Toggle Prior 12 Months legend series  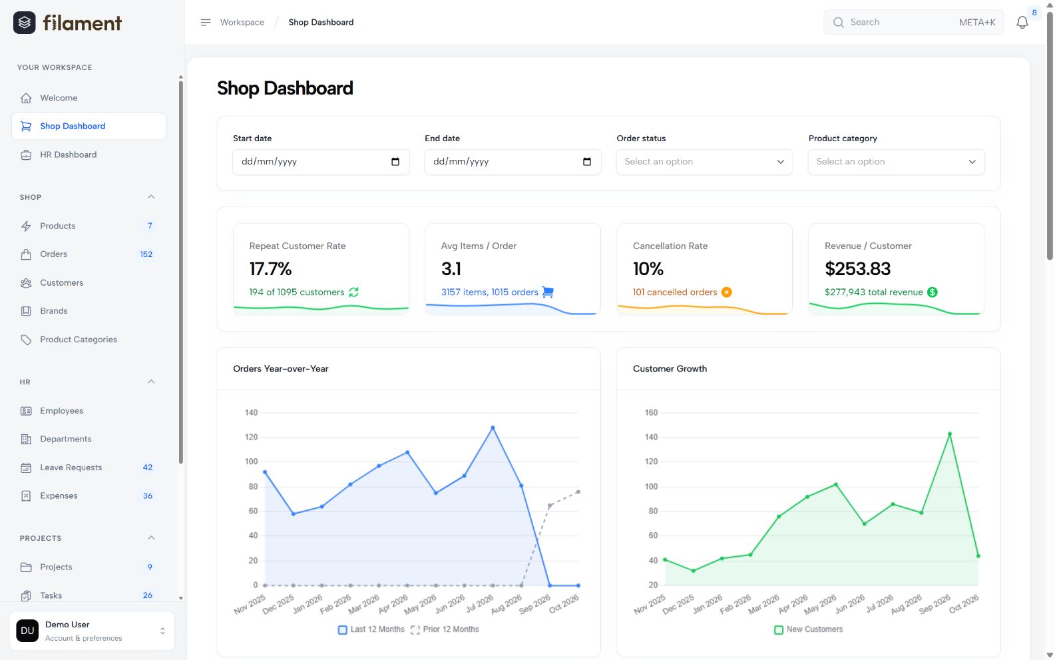point(445,629)
